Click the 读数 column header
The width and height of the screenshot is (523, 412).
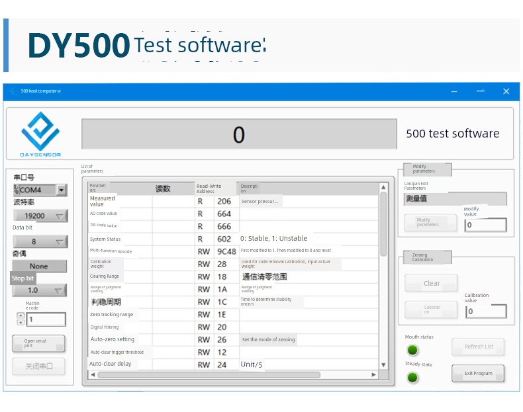tap(163, 189)
